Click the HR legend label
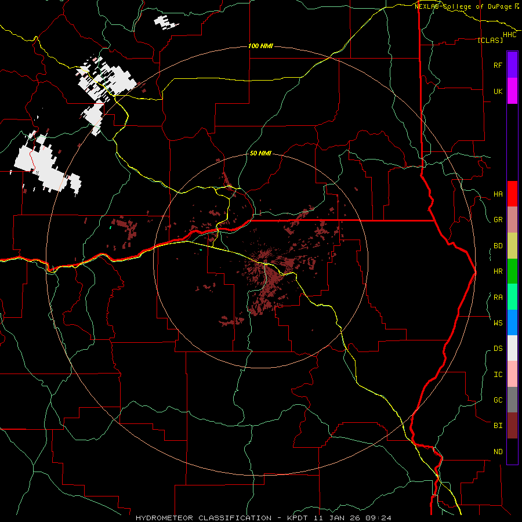This screenshot has height=522, width=522. point(498,271)
